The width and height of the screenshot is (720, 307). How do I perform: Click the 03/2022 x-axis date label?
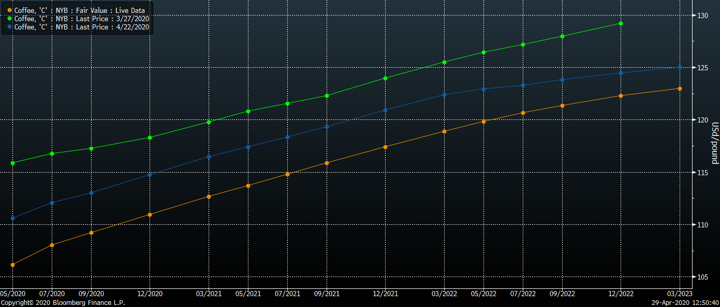coord(444,294)
